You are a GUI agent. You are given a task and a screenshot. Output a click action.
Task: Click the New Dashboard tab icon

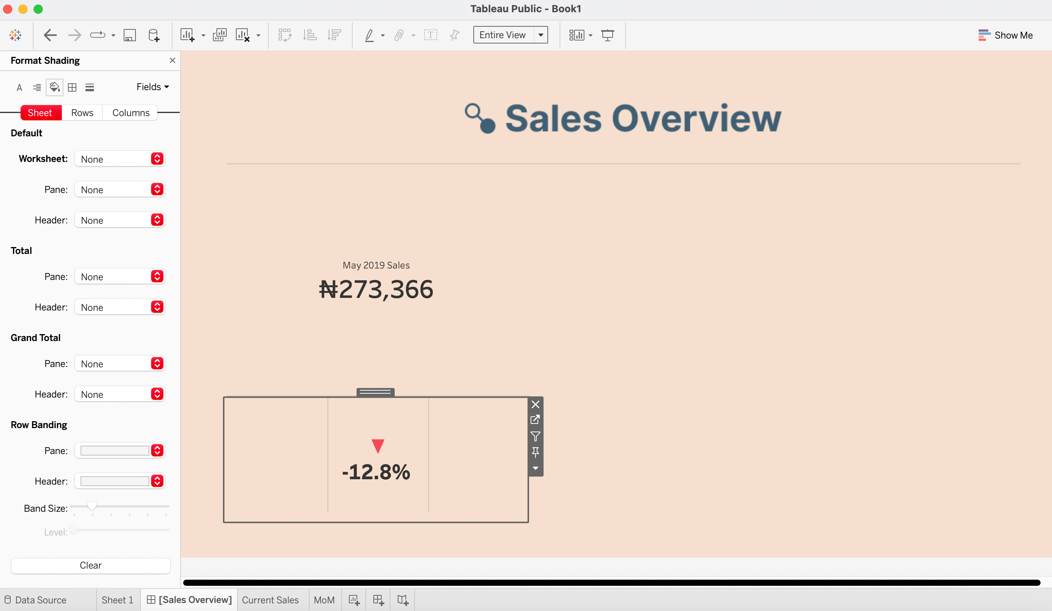click(378, 600)
